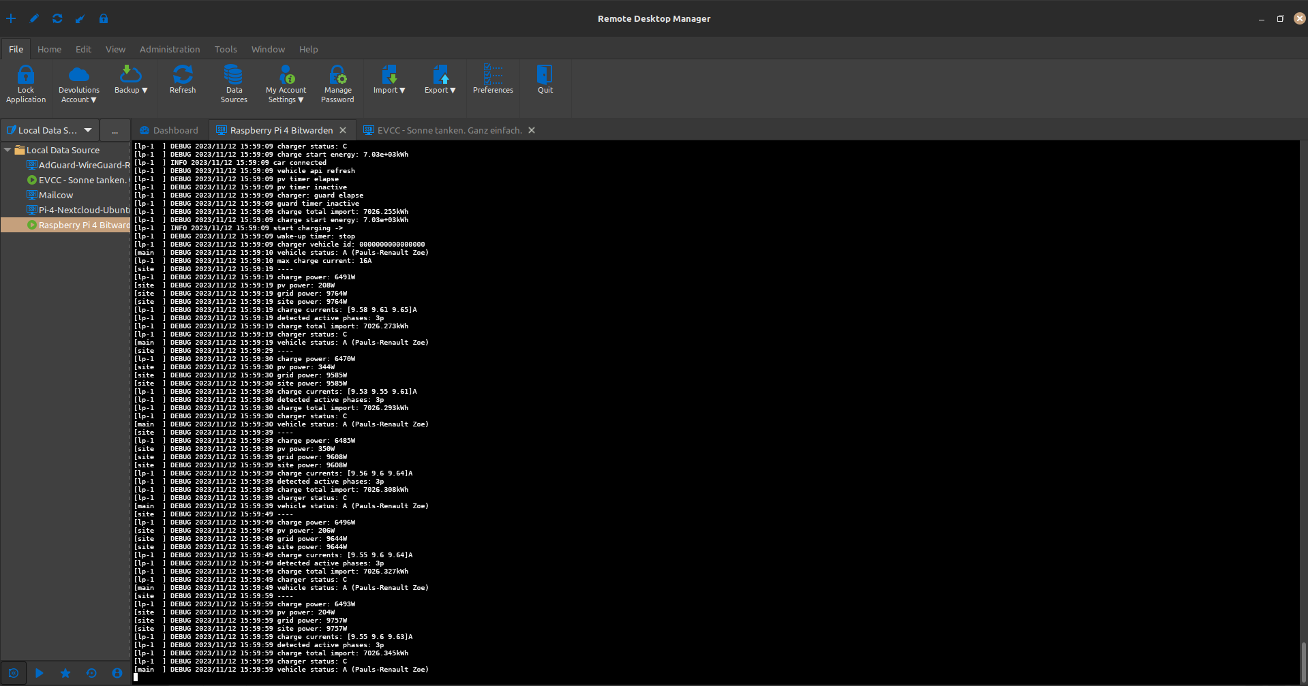
Task: Click the Favorites star icon at bottom
Action: [65, 673]
